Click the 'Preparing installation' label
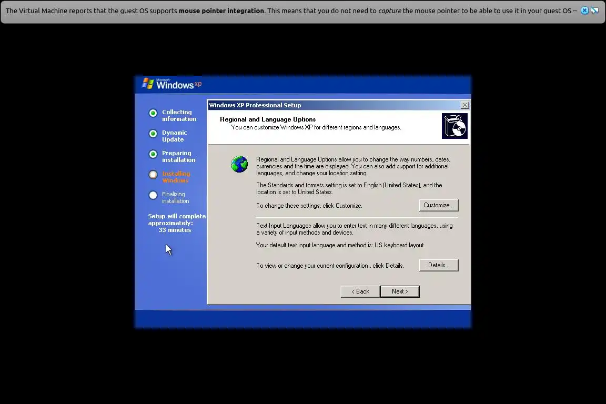The height and width of the screenshot is (404, 606). 178,157
